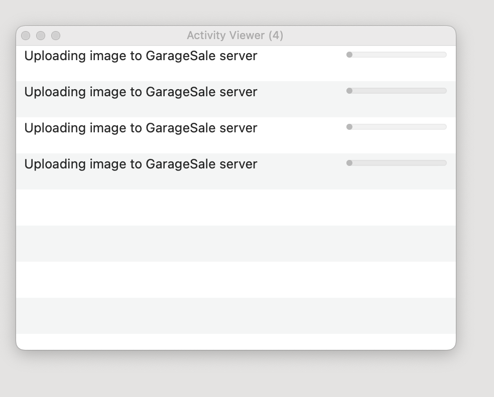Select the second 'Uploading image to GarageSale server' text

[x=141, y=92]
